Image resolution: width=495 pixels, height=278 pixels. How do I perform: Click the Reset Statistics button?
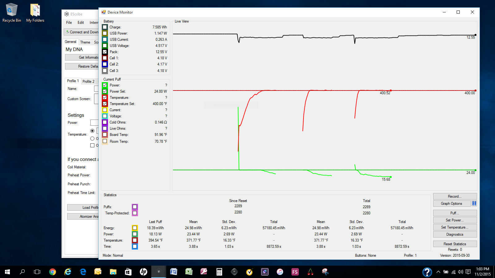point(455,244)
